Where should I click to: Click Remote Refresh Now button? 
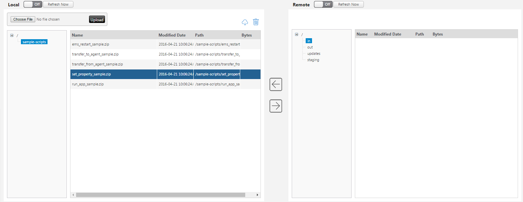click(349, 4)
